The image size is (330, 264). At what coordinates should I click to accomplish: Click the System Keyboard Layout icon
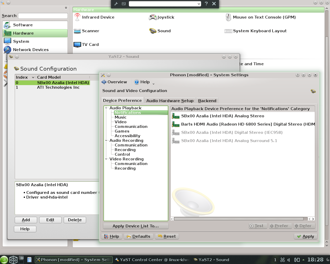228,31
